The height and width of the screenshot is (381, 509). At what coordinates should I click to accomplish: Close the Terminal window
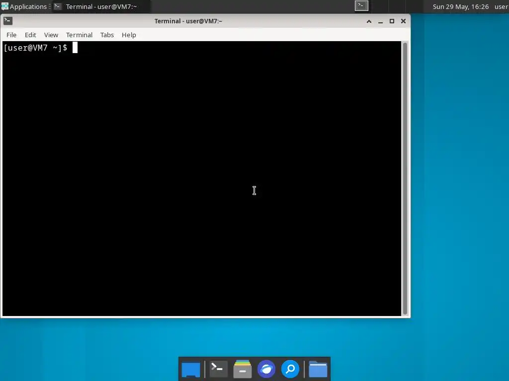point(403,21)
